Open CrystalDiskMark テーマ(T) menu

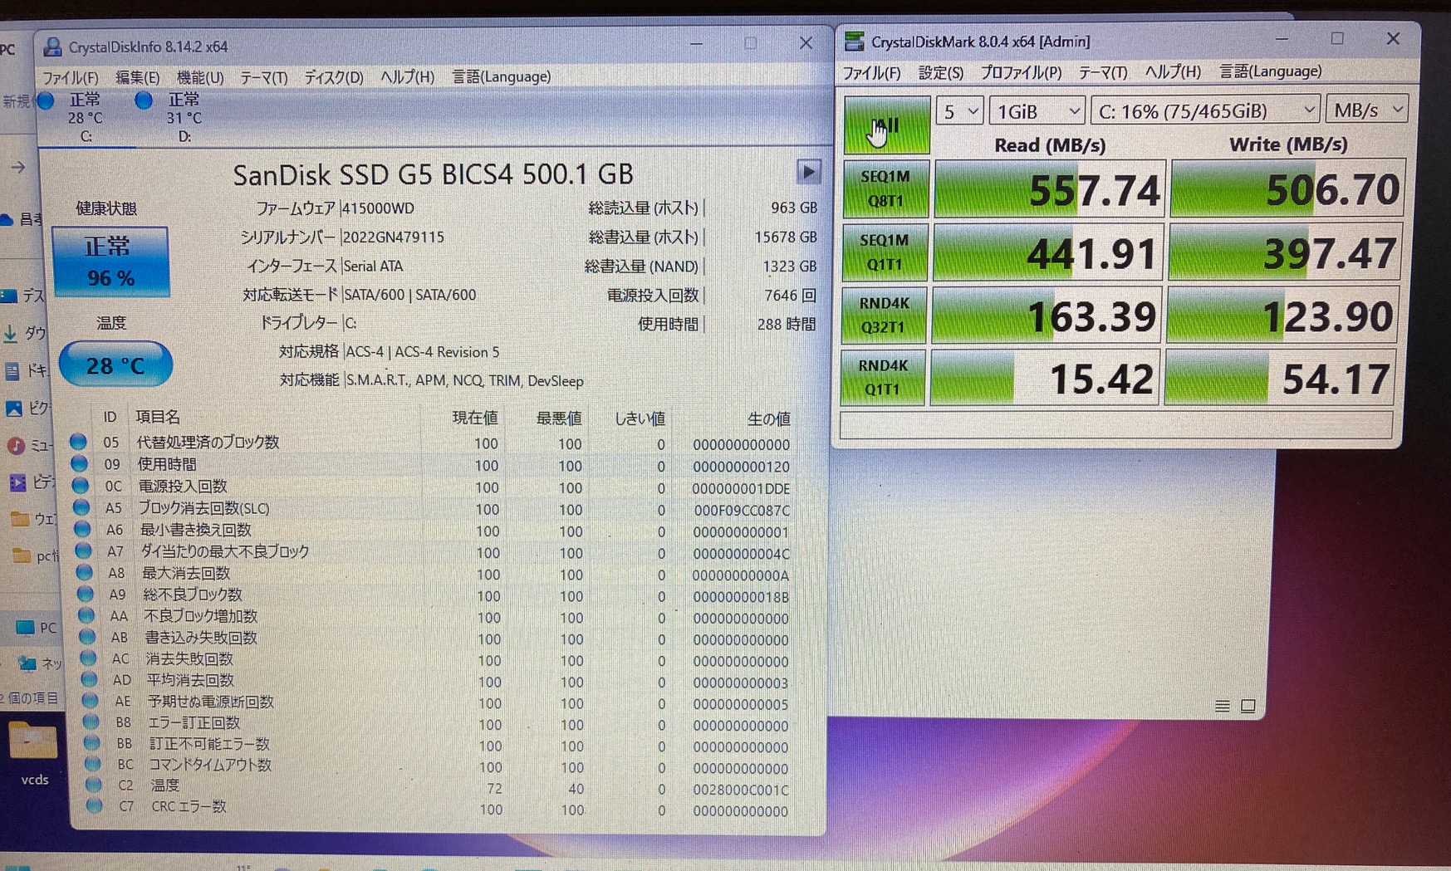pos(1102,72)
